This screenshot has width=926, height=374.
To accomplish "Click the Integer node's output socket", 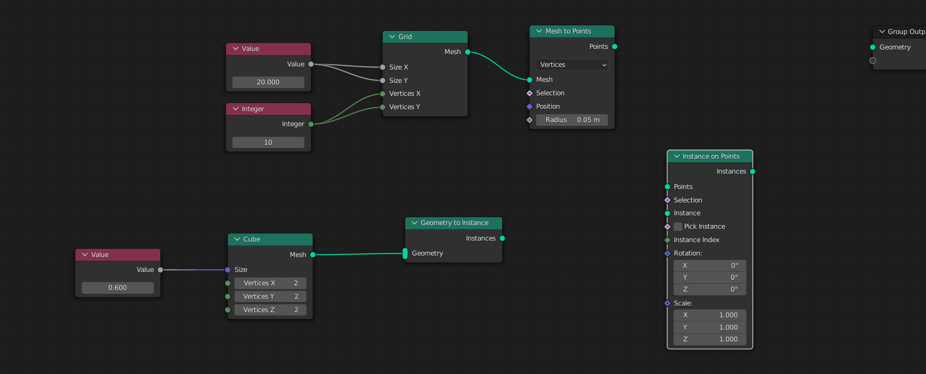I will [311, 124].
